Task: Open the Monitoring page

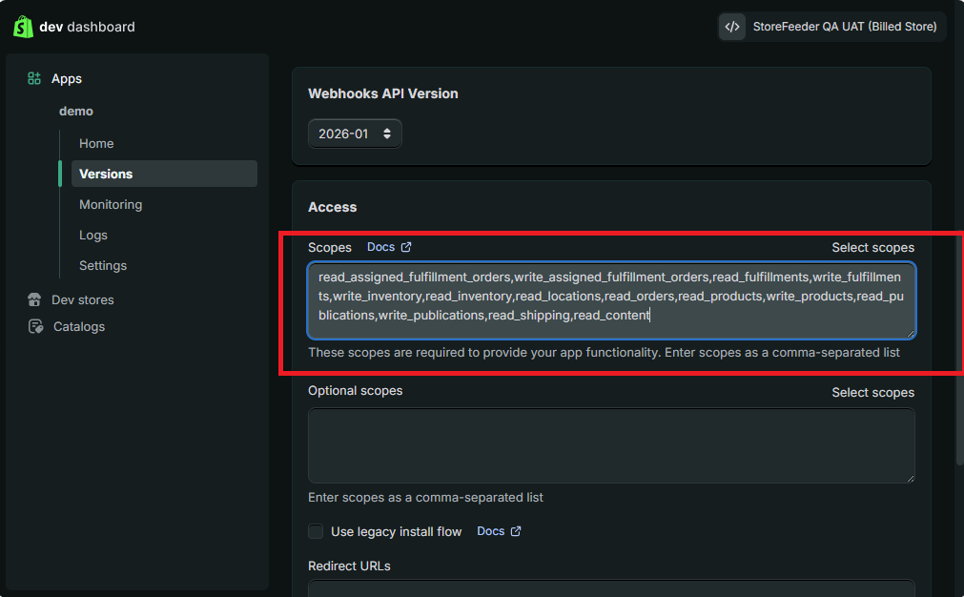Action: 111,204
